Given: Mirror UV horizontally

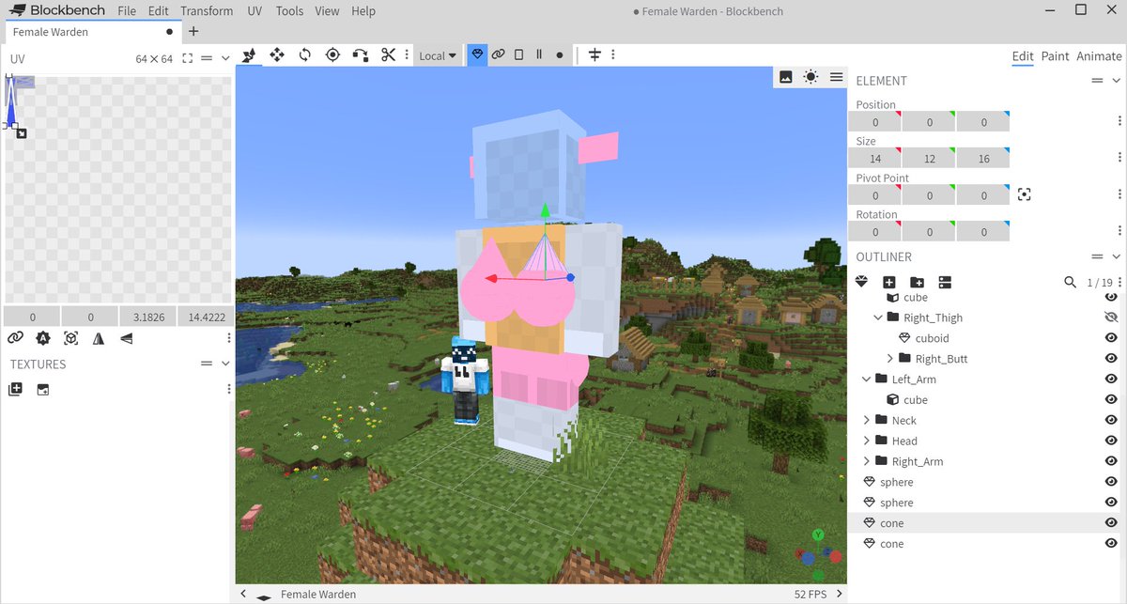Looking at the screenshot, I should pos(99,338).
